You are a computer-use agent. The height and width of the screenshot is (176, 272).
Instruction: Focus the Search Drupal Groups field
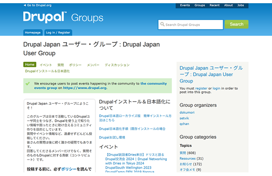click(x=190, y=24)
